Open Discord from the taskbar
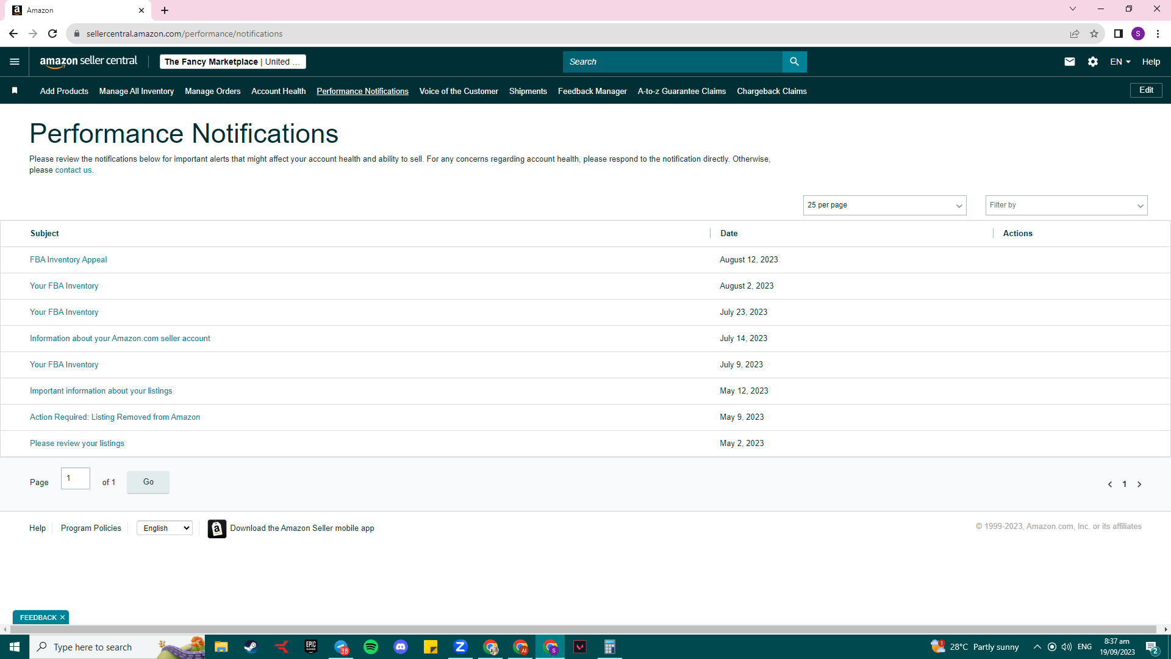 [x=401, y=647]
